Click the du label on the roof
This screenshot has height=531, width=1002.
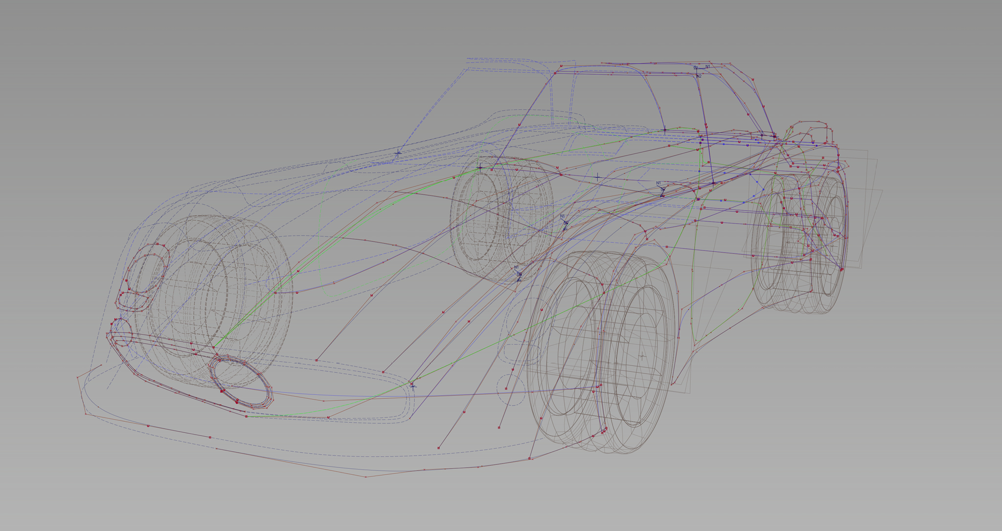695,68
